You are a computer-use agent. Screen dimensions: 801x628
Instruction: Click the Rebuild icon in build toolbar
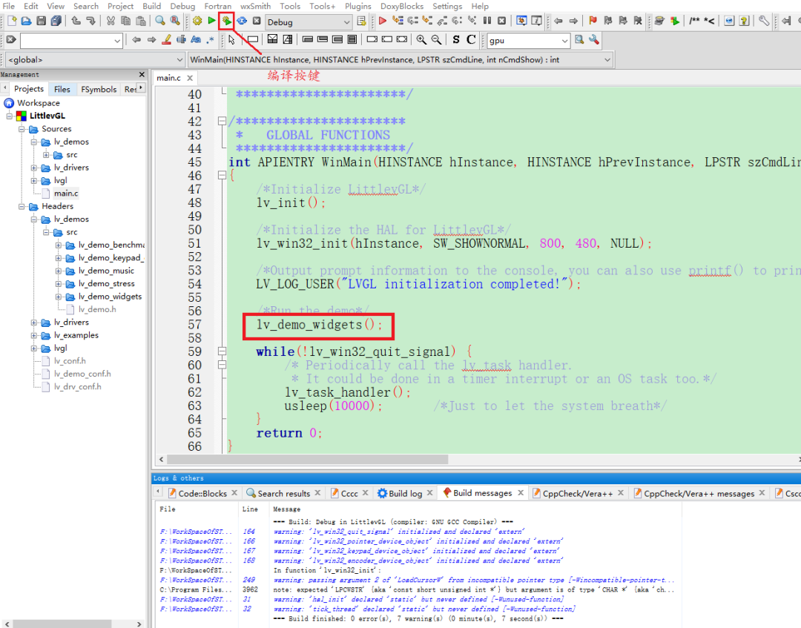[242, 21]
